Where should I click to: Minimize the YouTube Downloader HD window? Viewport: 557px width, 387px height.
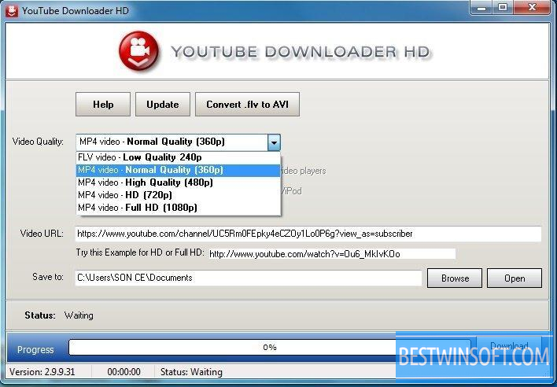click(481, 7)
